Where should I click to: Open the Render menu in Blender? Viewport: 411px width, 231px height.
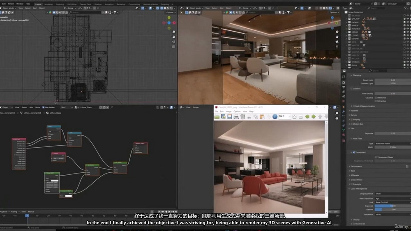(x=11, y=4)
